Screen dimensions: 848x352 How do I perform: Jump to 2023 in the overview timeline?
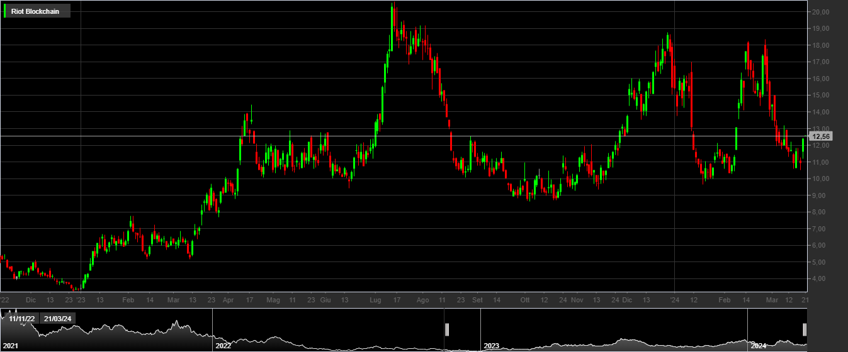pos(491,346)
